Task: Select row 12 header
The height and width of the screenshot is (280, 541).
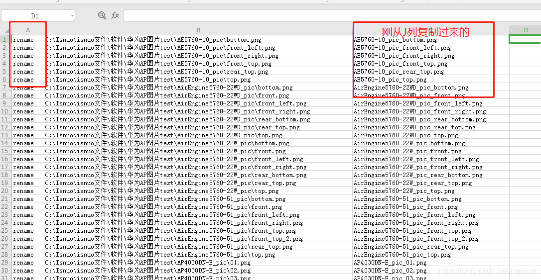Action: click(5, 127)
